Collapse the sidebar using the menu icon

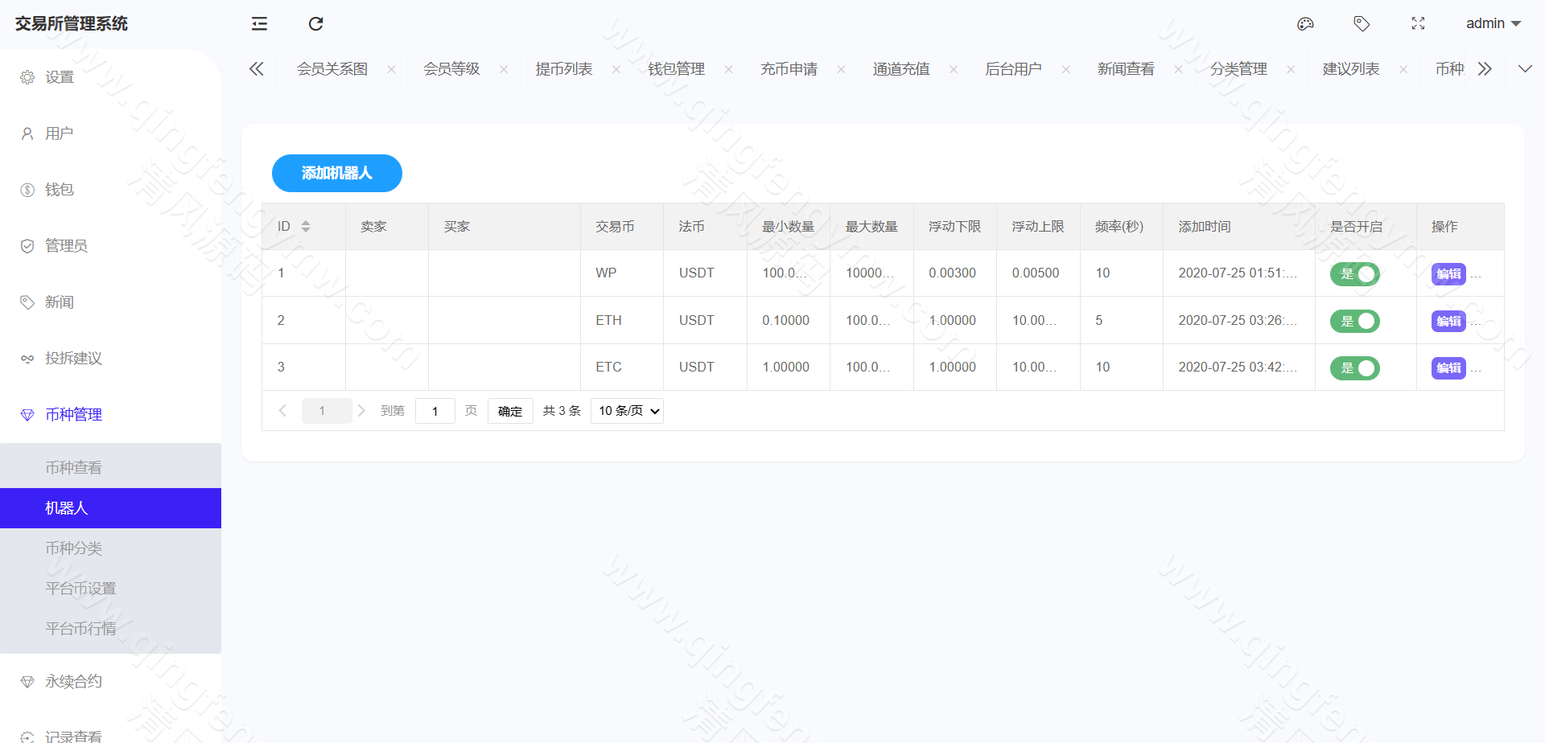pos(258,23)
